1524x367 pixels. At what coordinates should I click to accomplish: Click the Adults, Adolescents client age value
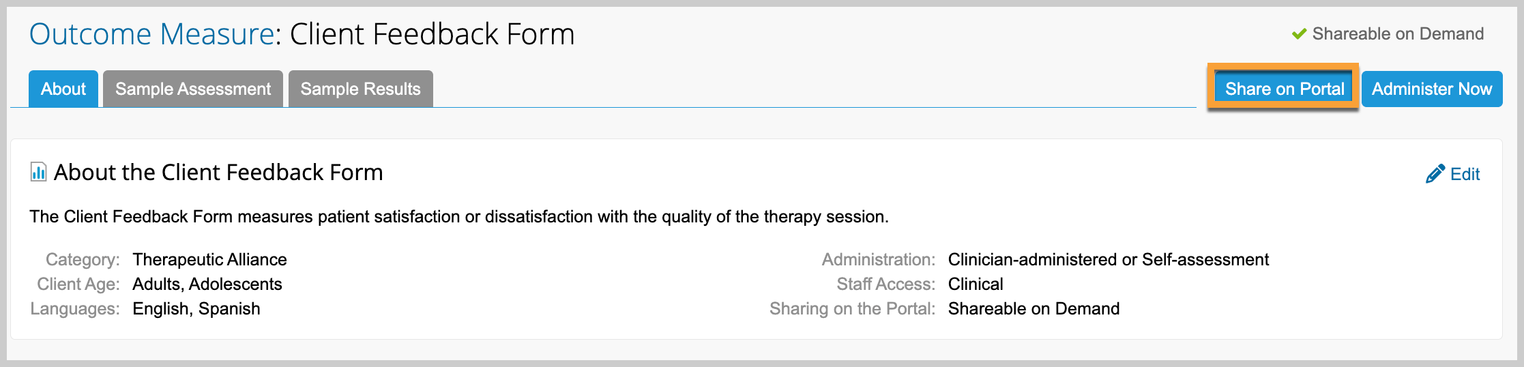(207, 284)
